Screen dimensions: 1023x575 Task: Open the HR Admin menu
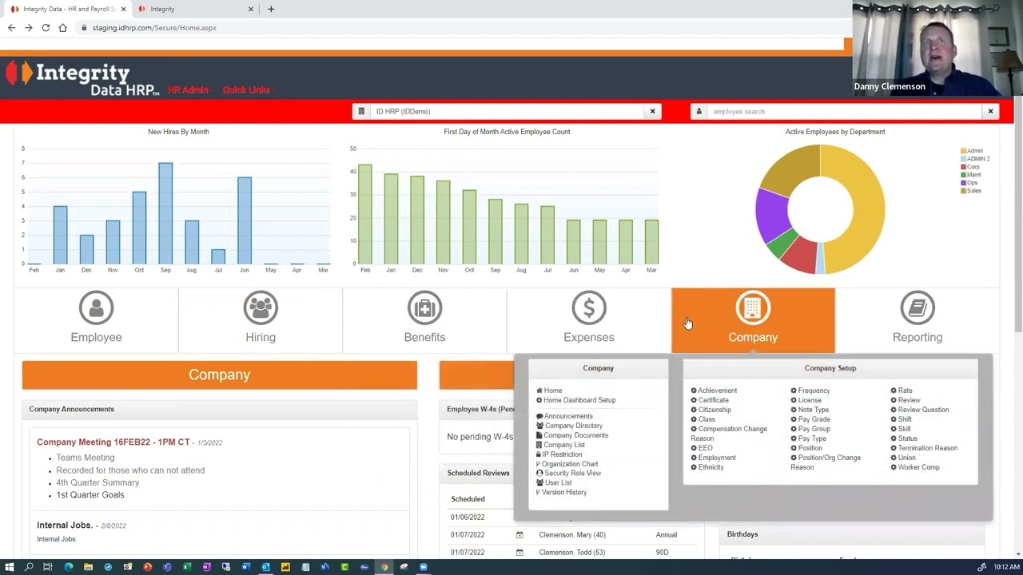(189, 89)
